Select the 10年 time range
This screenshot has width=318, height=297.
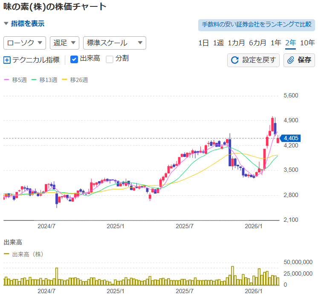307,43
